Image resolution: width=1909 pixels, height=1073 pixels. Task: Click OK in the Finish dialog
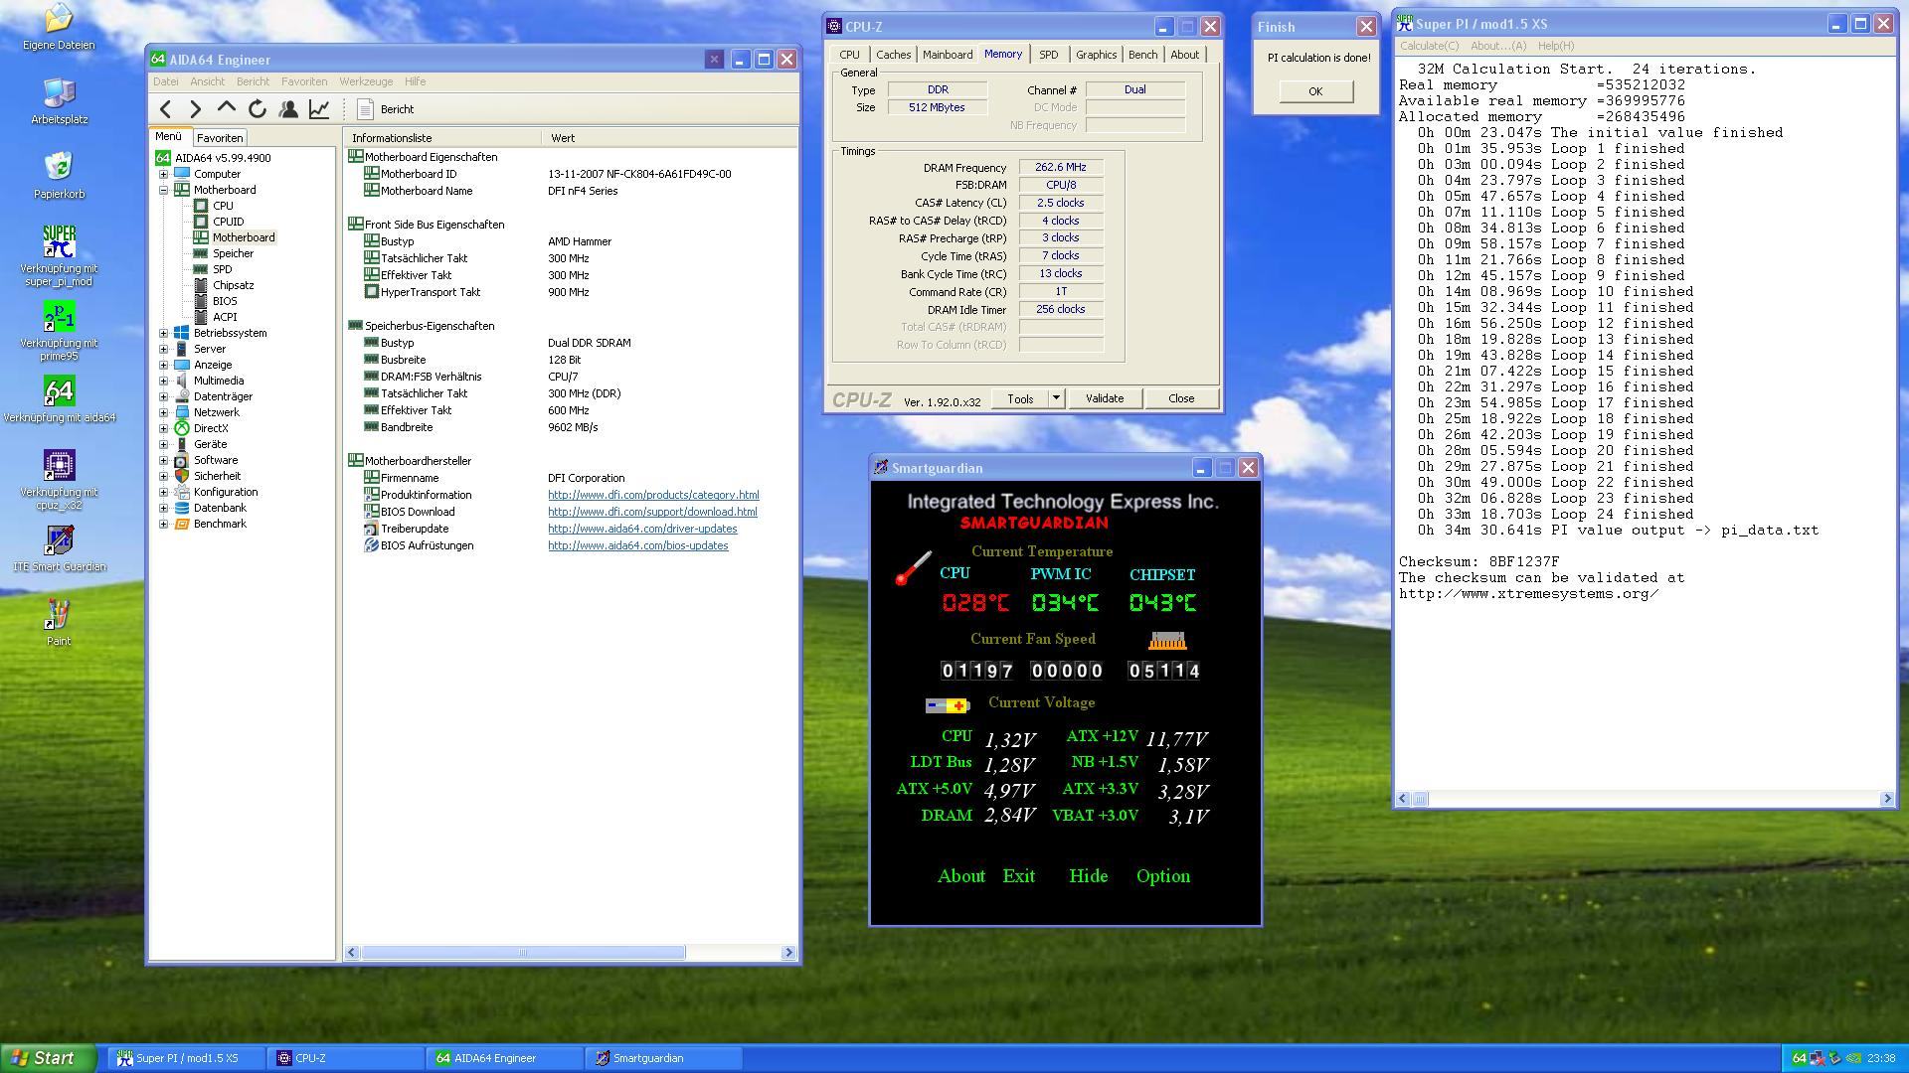1315,91
